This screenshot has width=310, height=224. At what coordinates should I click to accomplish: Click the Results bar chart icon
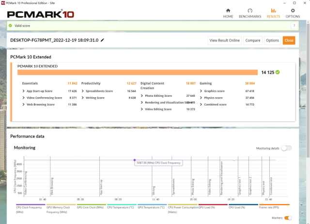click(273, 11)
